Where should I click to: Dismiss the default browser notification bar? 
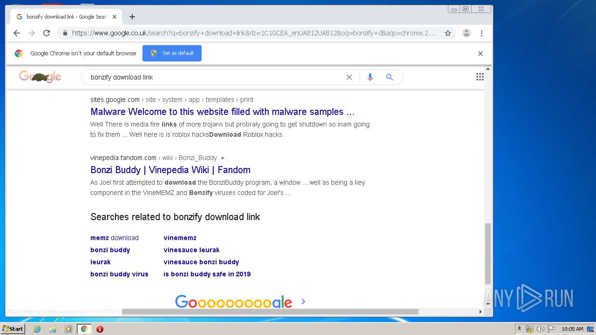pos(481,54)
